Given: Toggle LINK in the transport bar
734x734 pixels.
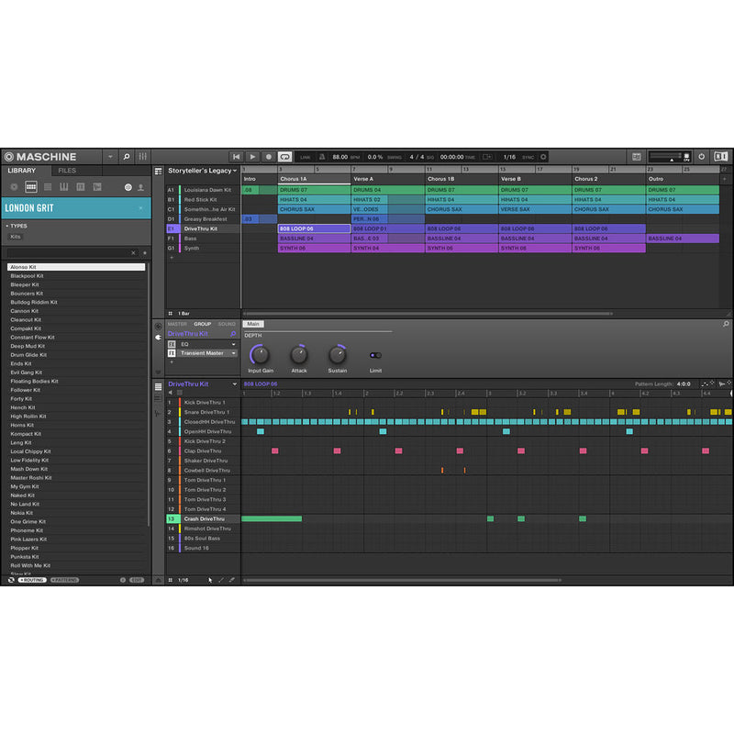Looking at the screenshot, I should pos(306,156).
